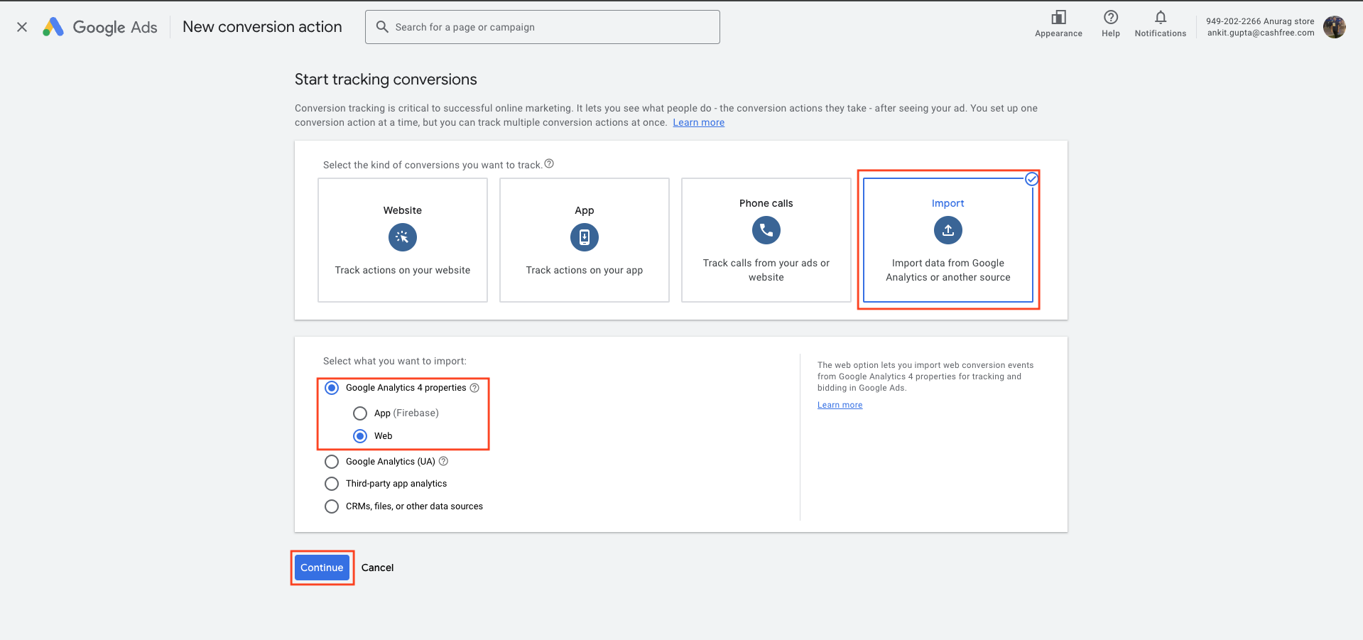
Task: Click ankit.gupta@cashfree.com email text
Action: (x=1261, y=33)
